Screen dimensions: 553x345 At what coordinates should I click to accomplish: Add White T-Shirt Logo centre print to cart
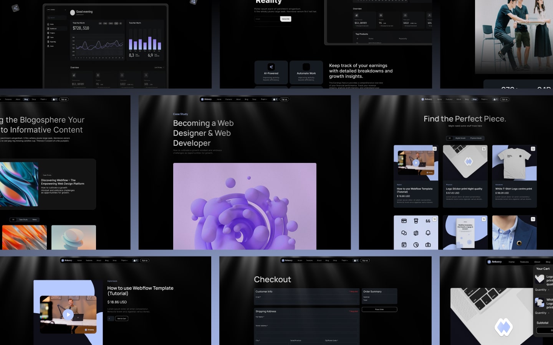point(533,149)
